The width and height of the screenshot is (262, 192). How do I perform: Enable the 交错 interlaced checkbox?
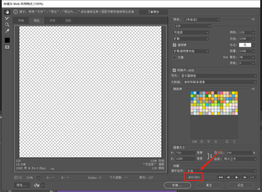pos(175,57)
